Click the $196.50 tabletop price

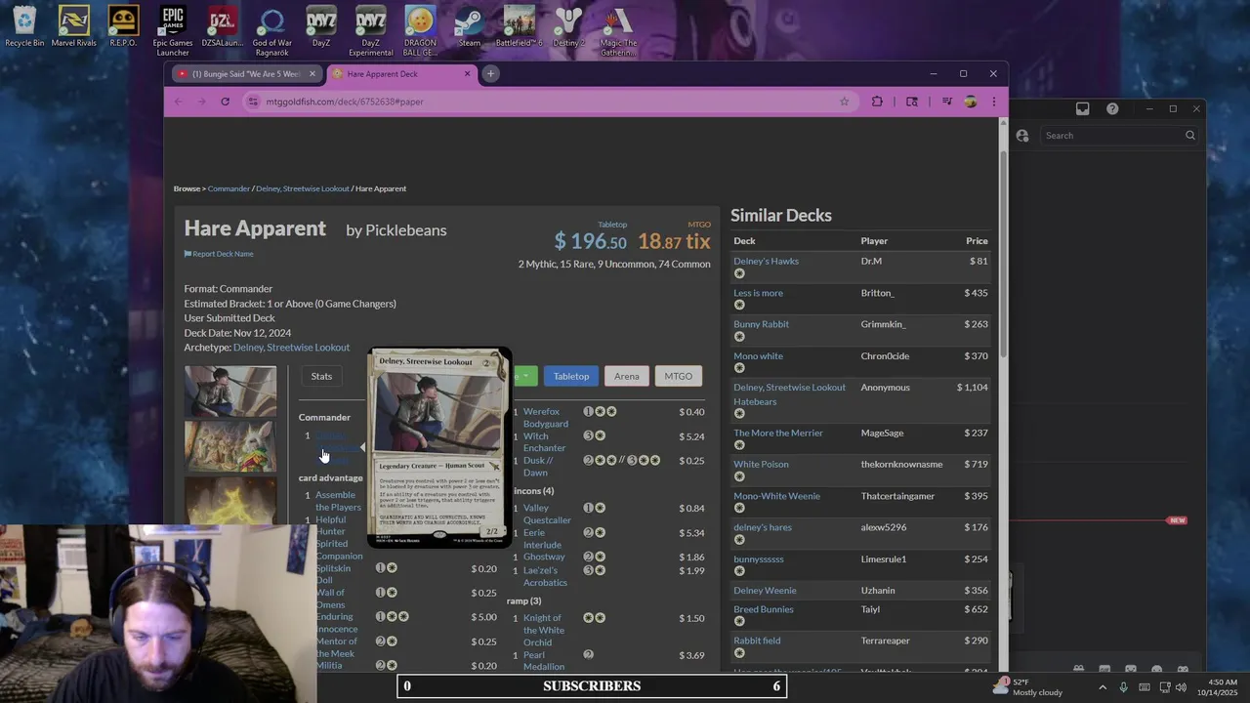coord(590,241)
